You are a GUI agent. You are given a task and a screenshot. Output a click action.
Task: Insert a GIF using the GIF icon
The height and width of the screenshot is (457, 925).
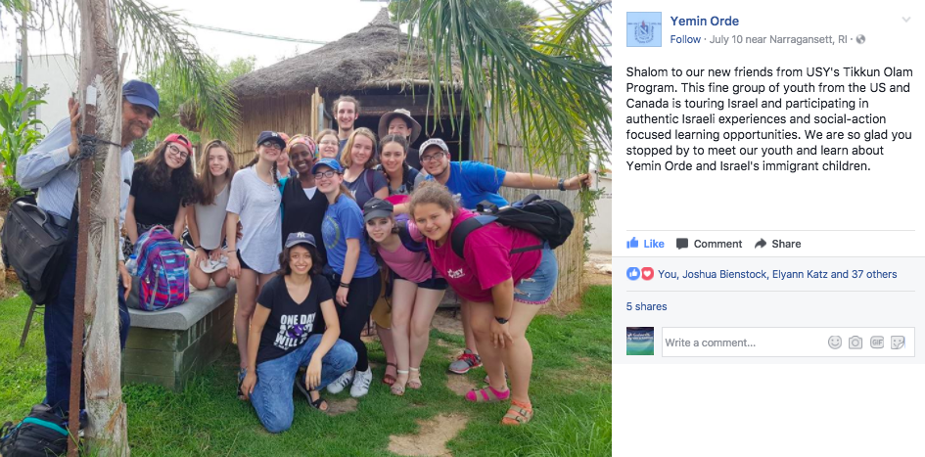coord(877,342)
